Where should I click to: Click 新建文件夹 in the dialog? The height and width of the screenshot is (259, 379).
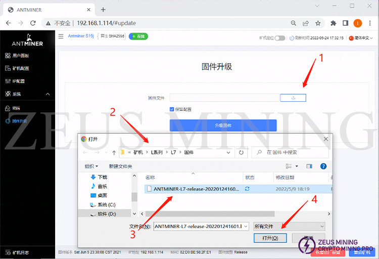click(120, 166)
